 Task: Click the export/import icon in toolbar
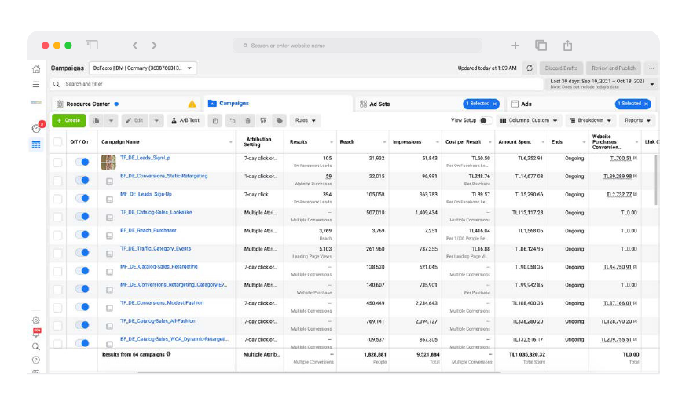coord(263,120)
